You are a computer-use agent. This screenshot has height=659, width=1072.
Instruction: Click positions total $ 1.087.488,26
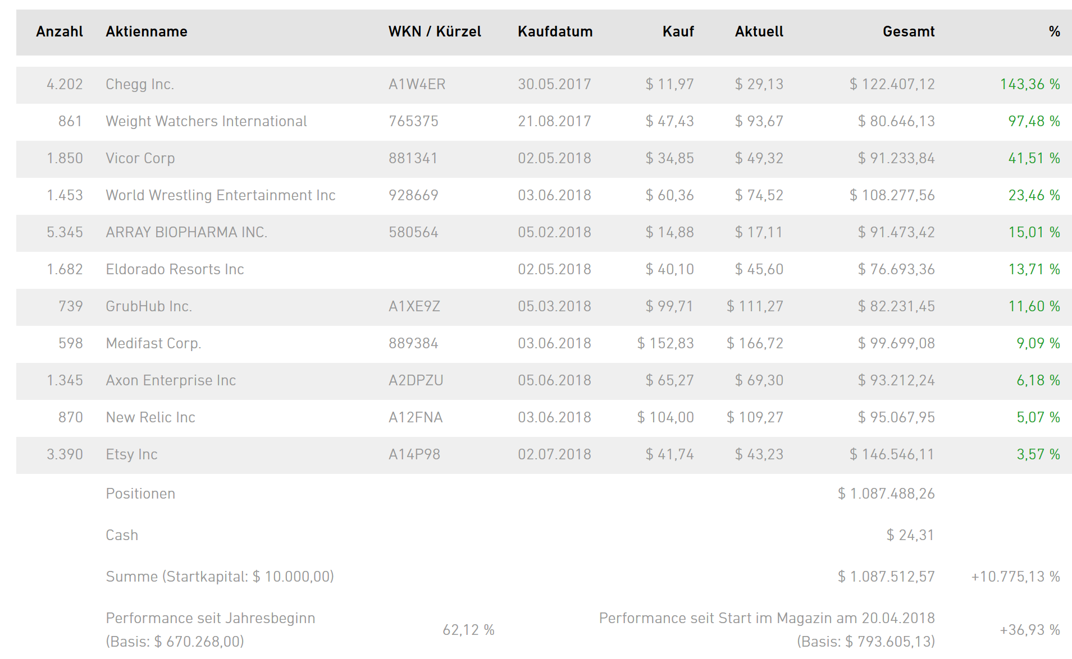pyautogui.click(x=886, y=494)
